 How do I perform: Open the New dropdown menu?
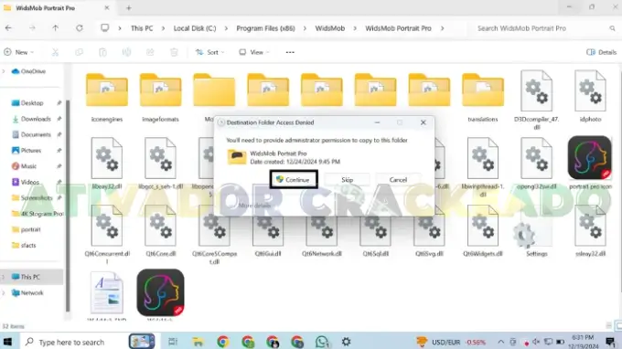click(18, 52)
